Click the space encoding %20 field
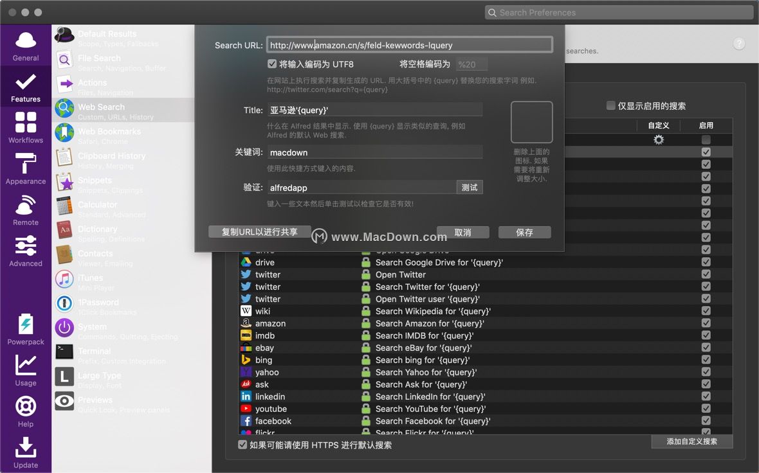Screen dimensions: 759x473 pos(471,64)
